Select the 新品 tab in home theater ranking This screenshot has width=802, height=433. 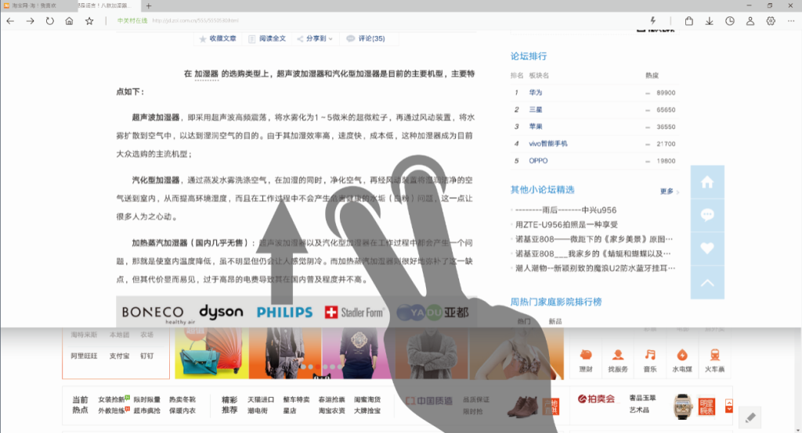pos(555,321)
